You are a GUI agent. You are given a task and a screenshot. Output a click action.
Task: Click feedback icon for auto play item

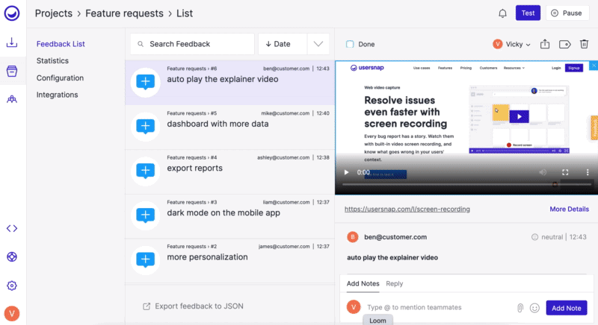coord(145,82)
